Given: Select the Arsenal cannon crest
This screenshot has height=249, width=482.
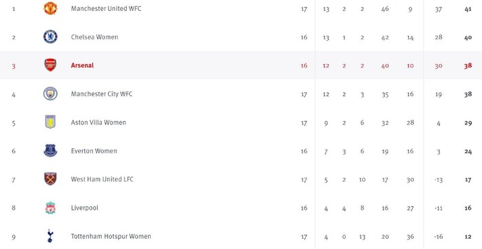Looking at the screenshot, I should pos(50,65).
